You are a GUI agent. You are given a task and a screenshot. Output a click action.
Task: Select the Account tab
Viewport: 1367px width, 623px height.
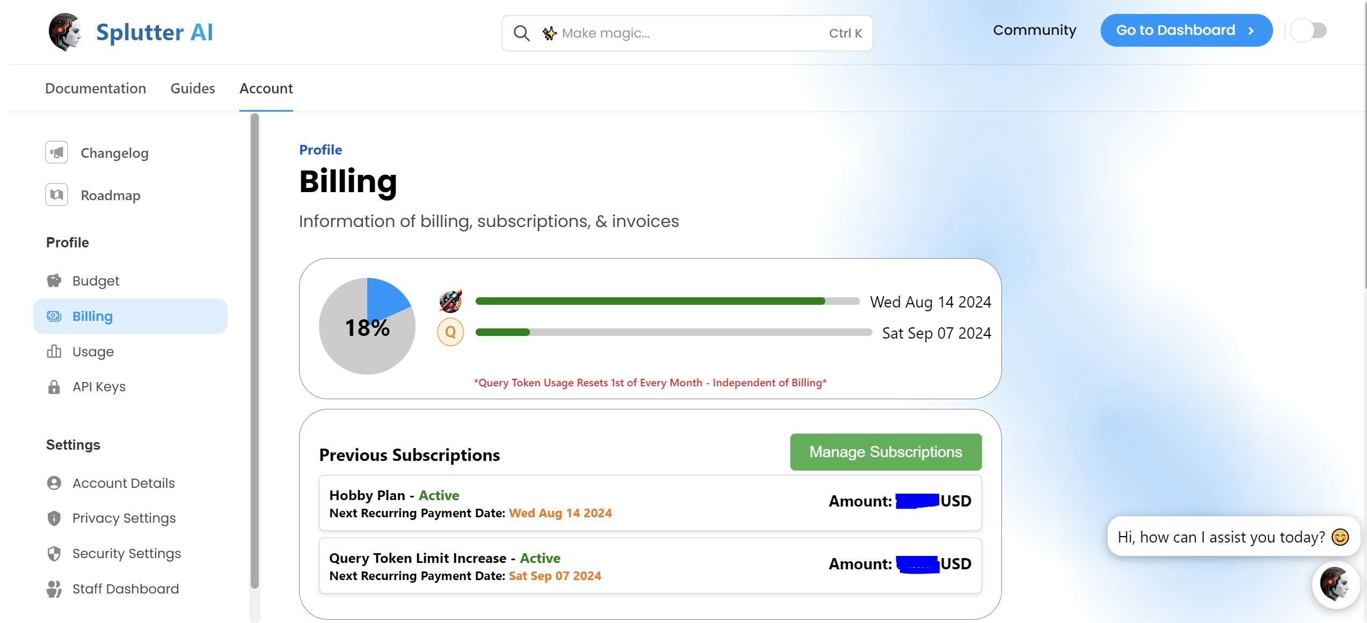click(266, 89)
